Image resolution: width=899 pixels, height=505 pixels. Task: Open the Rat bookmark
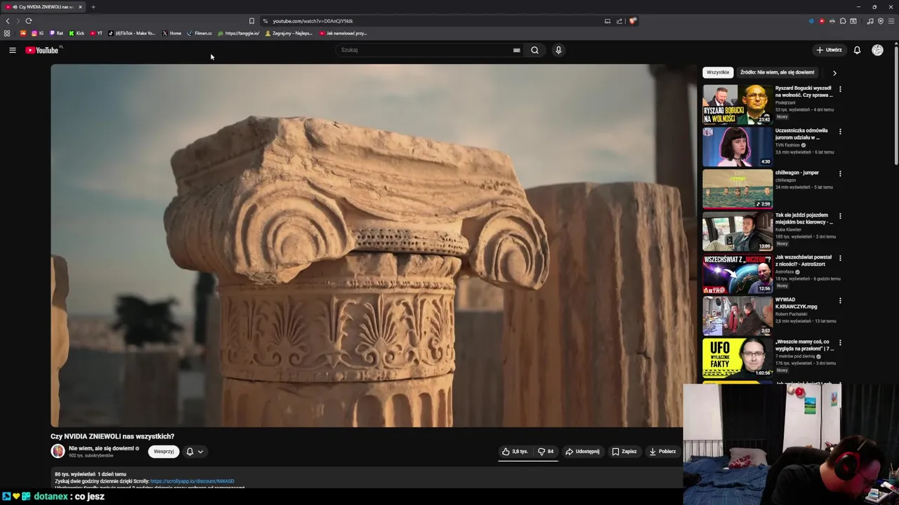56,33
